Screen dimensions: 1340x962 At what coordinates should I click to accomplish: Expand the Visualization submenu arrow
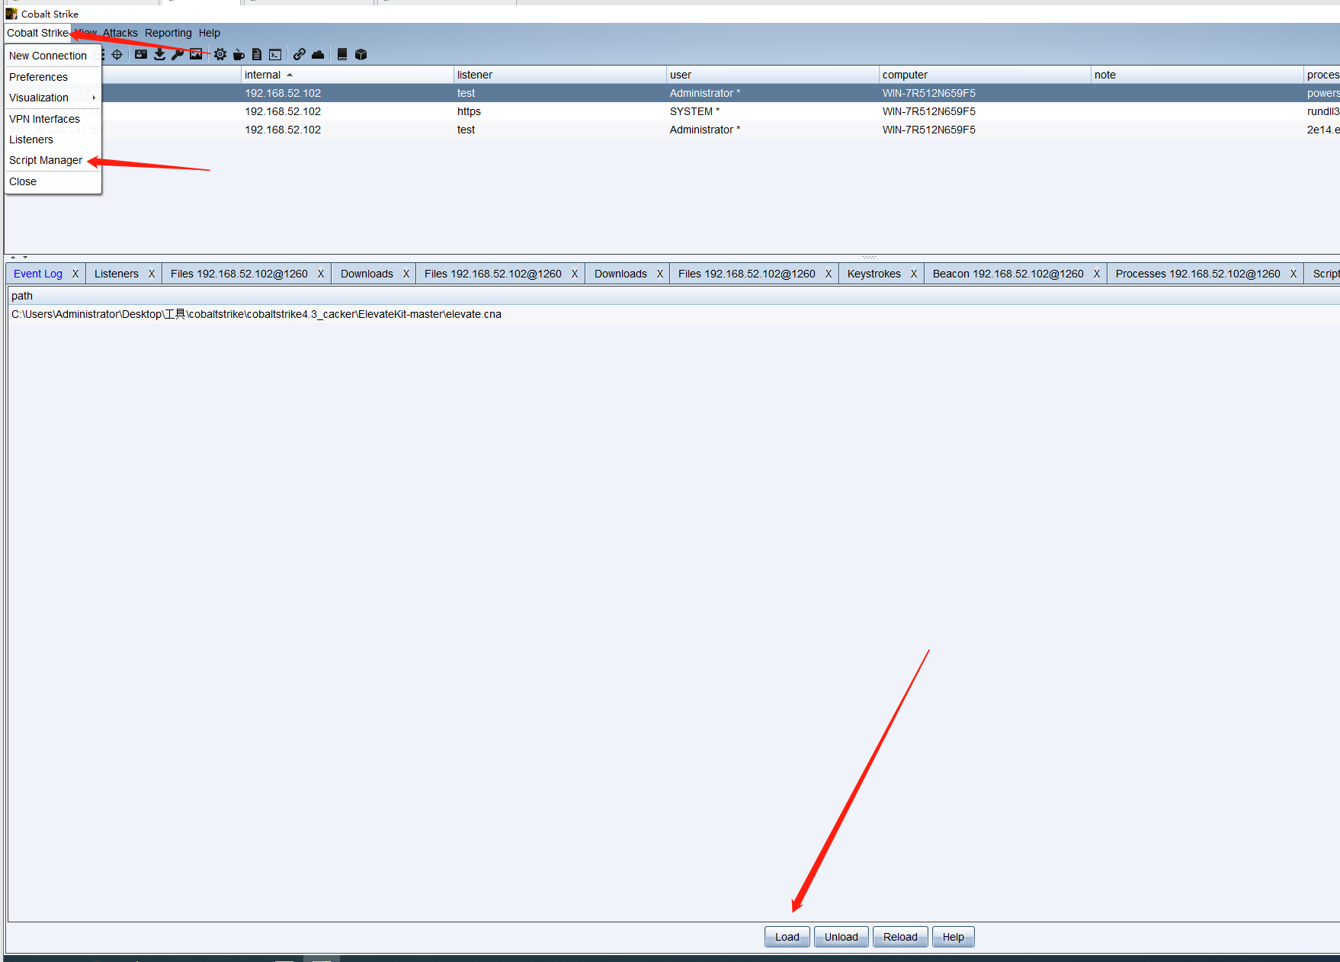(94, 98)
